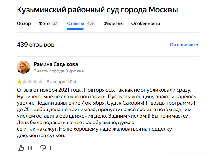Viewport: 209px width, 156px height.
Task: Switch to the Обзор tab
Action: 24,23
